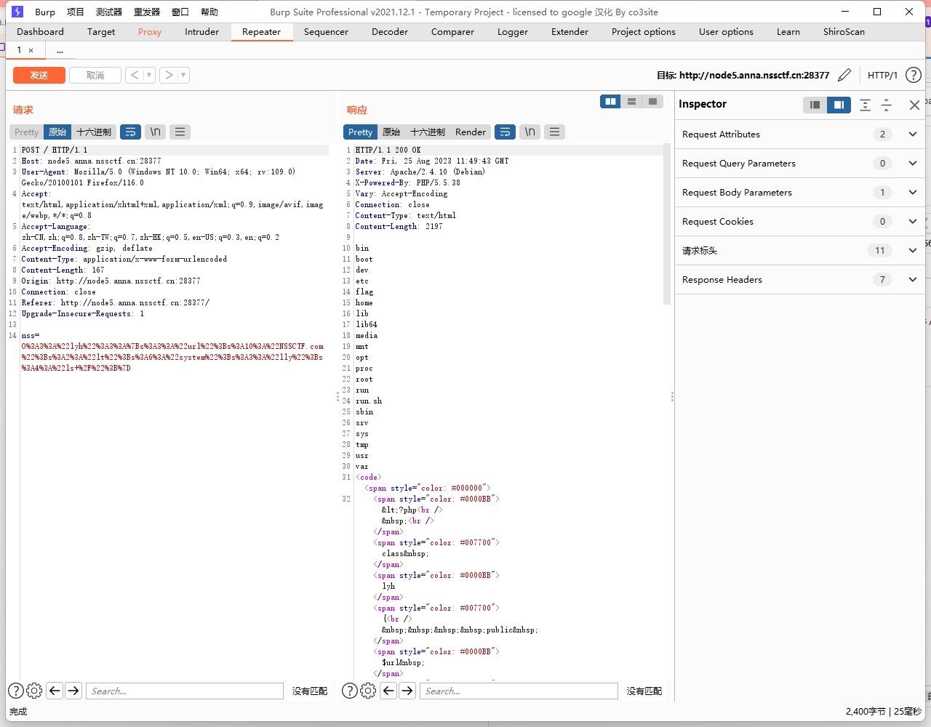
Task: Toggle word wrap in response editor
Action: pyautogui.click(x=505, y=132)
